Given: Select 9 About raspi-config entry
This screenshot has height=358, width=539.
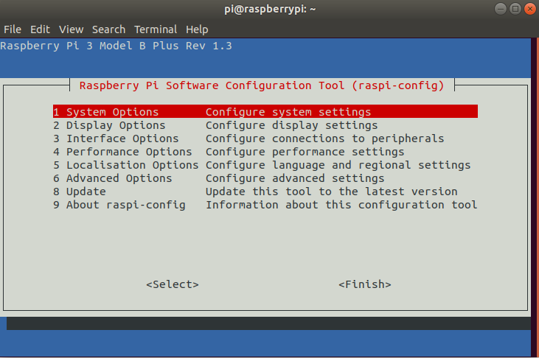Looking at the screenshot, I should (x=265, y=205).
